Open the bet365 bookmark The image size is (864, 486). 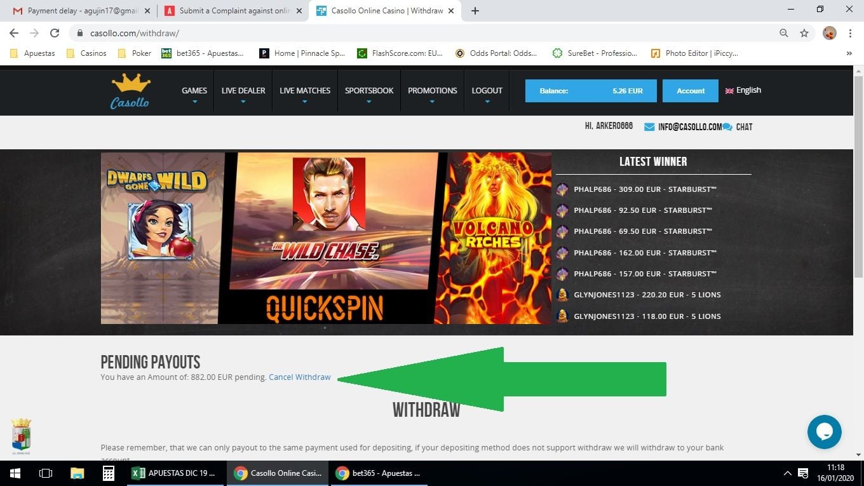pos(203,53)
